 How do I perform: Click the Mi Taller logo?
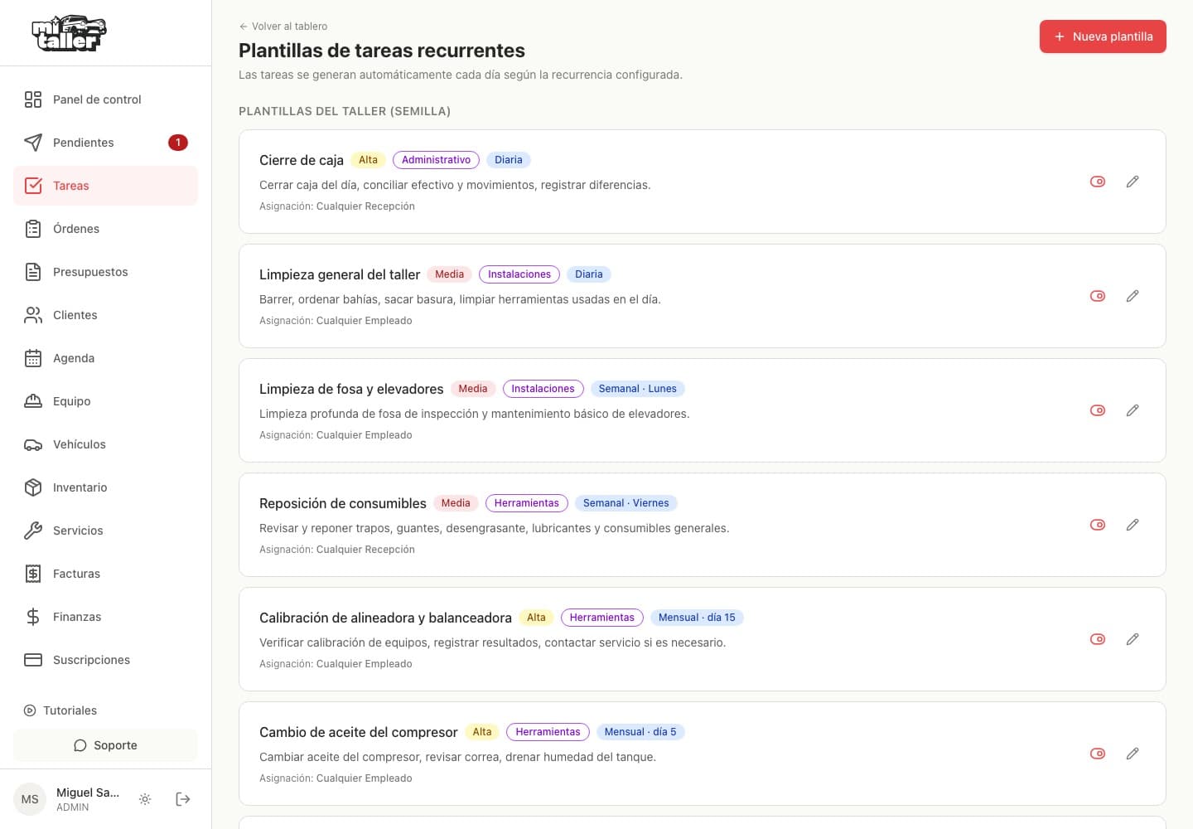(70, 33)
